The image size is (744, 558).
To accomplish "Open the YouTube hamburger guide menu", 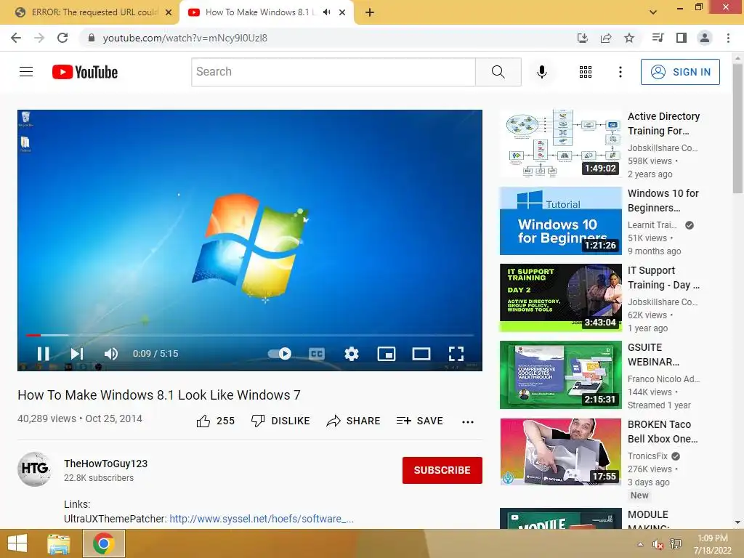I will 26,72.
